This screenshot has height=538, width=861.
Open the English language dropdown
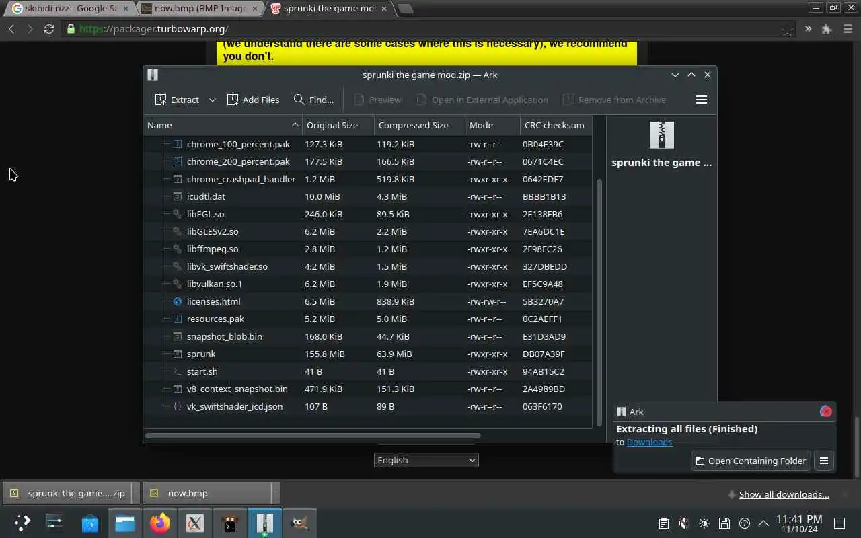coord(426,460)
